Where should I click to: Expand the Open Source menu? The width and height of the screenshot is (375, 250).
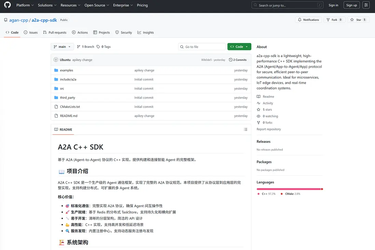[97, 5]
